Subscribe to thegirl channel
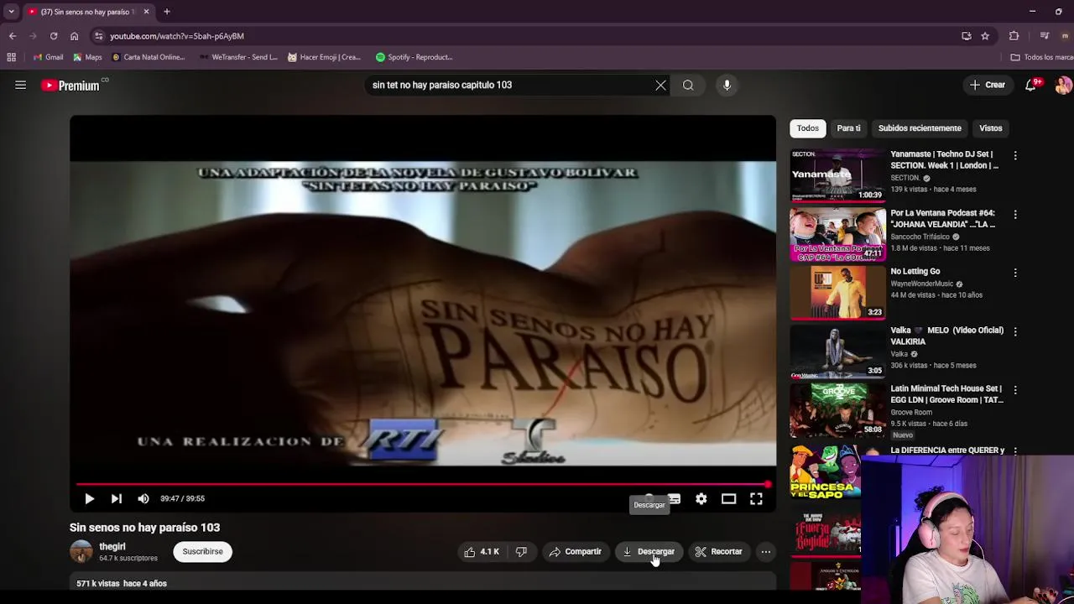Viewport: 1074px width, 604px height. point(202,551)
